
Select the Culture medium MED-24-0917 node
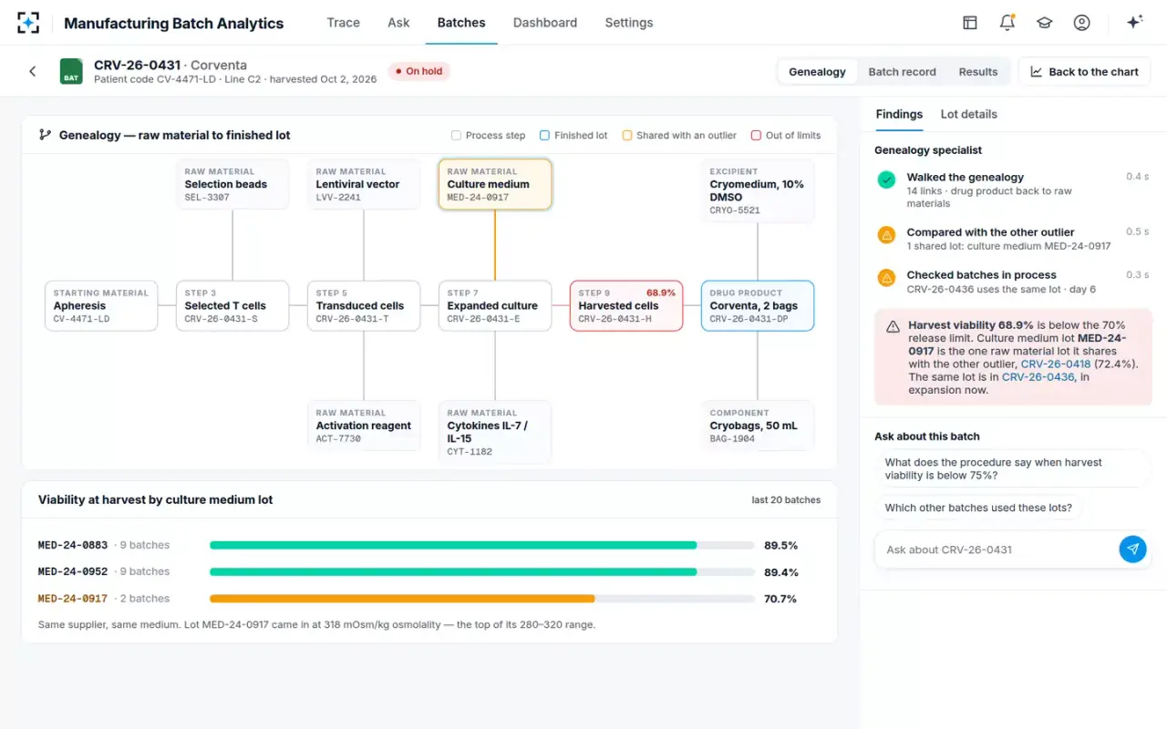[495, 184]
